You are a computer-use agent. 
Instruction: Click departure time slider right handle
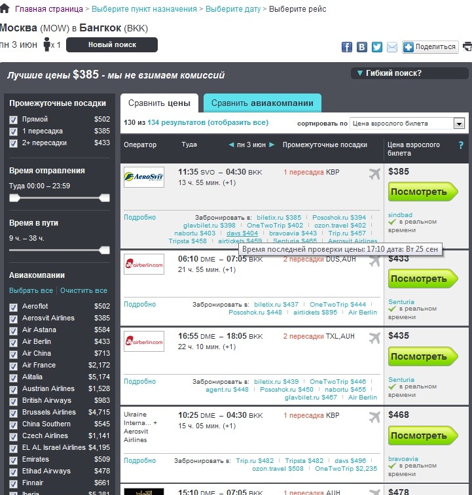[x=104, y=198]
